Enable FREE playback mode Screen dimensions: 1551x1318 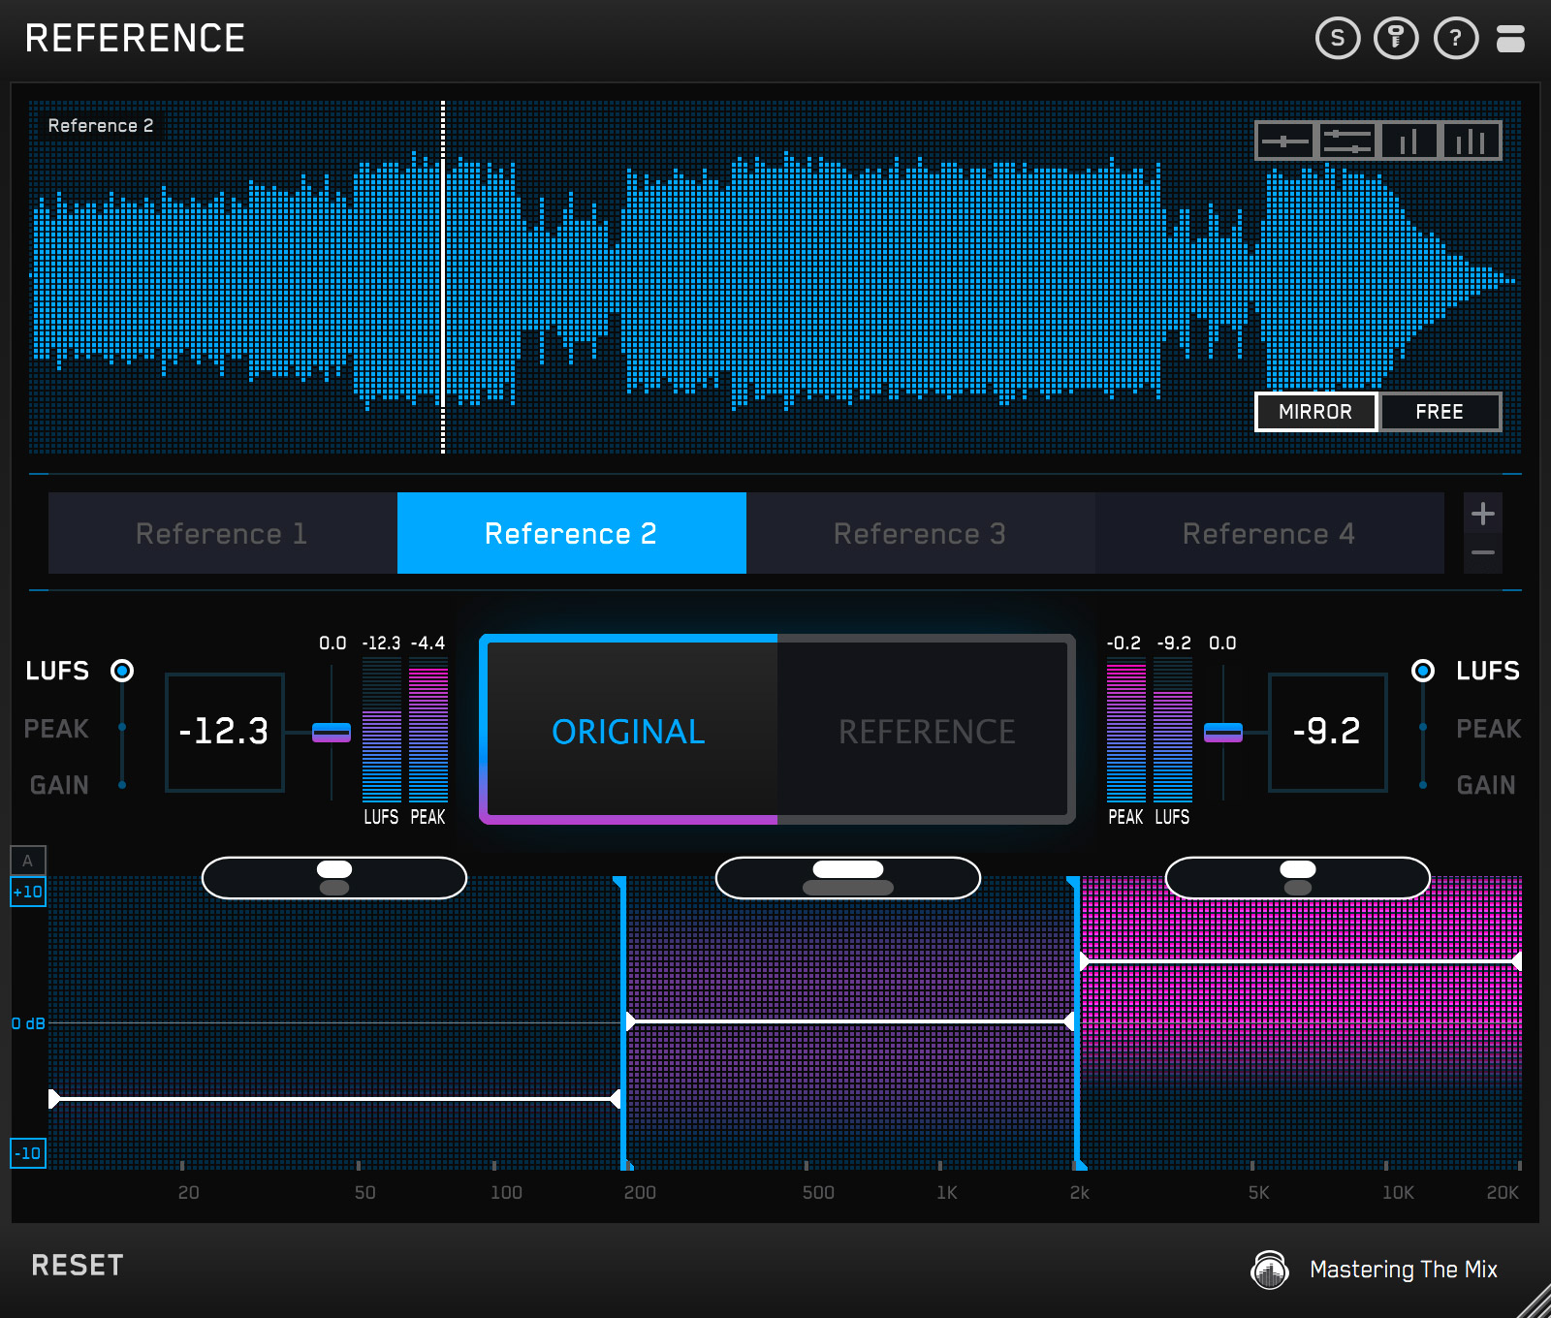[x=1440, y=412]
